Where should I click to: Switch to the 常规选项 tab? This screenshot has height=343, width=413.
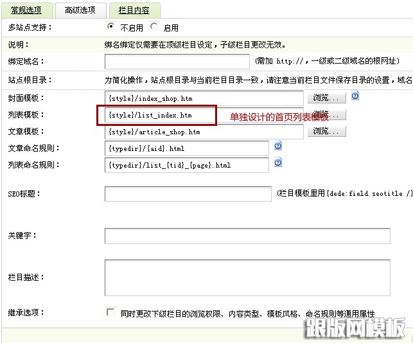pyautogui.click(x=26, y=10)
